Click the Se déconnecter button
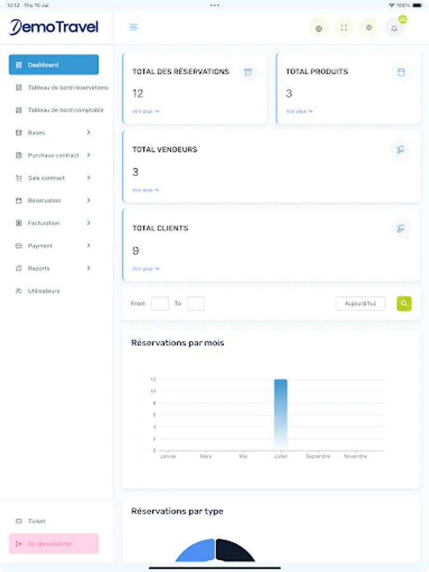Screen dimensions: 429x572 [x=53, y=544]
